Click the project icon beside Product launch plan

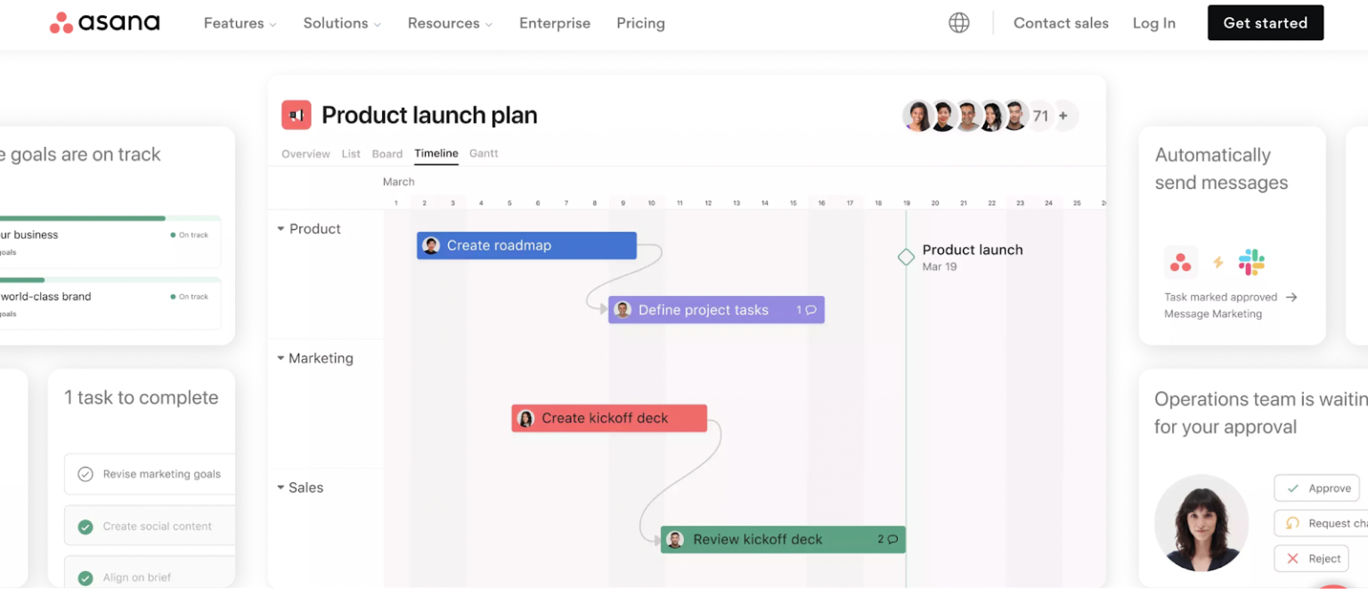click(x=296, y=114)
